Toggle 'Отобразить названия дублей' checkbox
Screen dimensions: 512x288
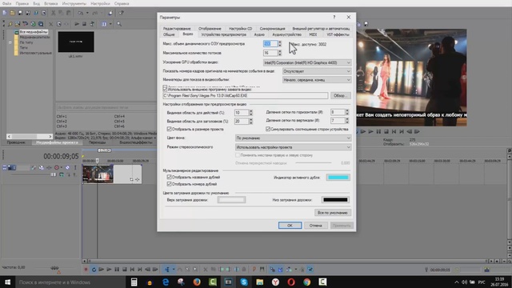coord(169,177)
